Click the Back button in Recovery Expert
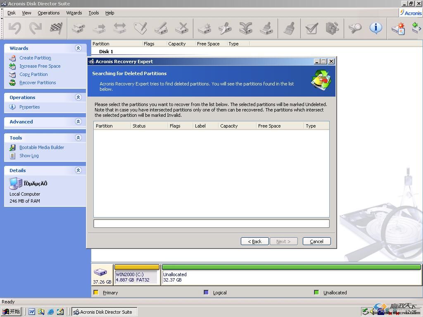This screenshot has height=317, width=423. (x=254, y=241)
